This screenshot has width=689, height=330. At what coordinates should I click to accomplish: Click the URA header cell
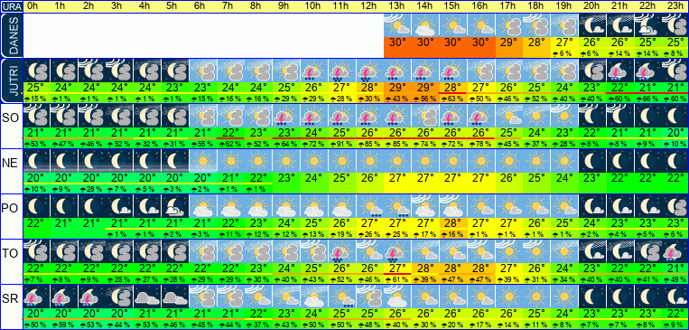(11, 6)
